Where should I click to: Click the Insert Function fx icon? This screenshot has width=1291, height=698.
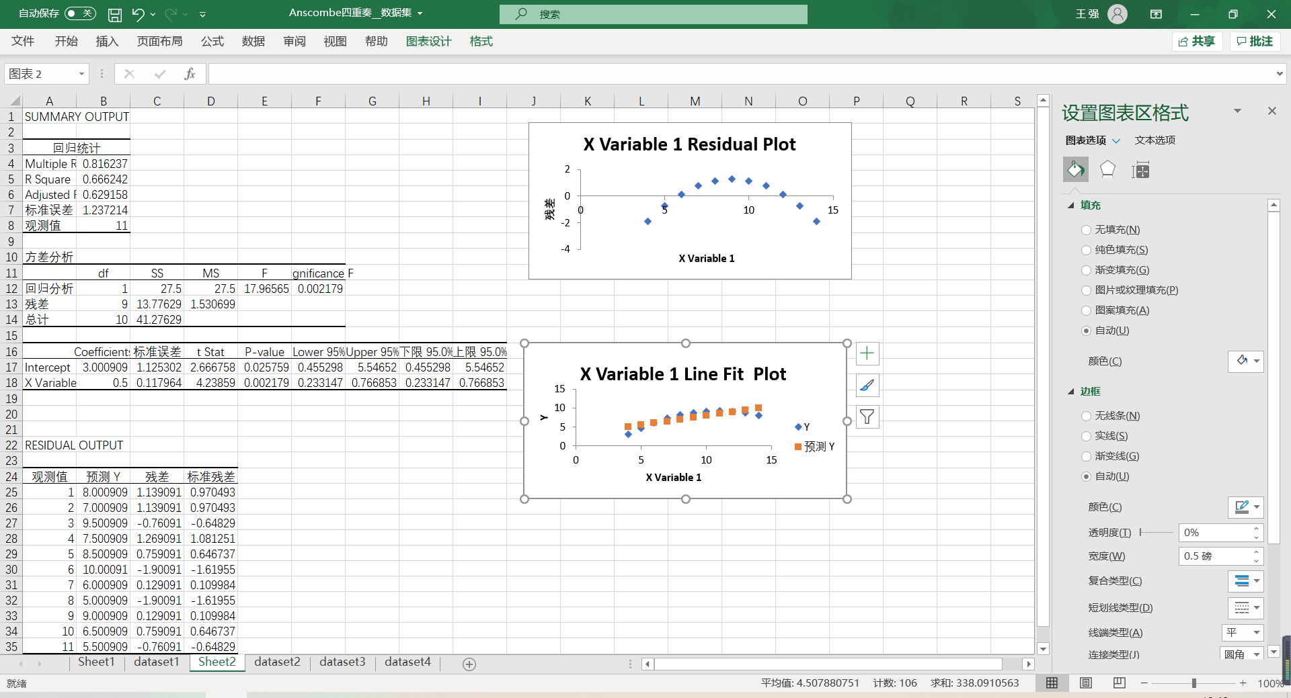point(190,74)
